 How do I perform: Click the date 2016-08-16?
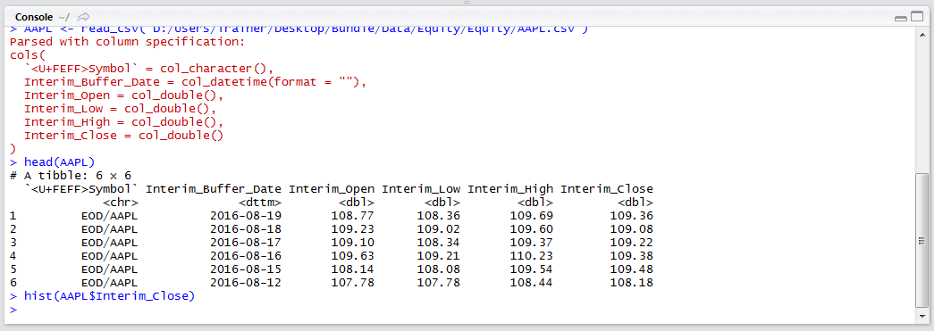[246, 255]
